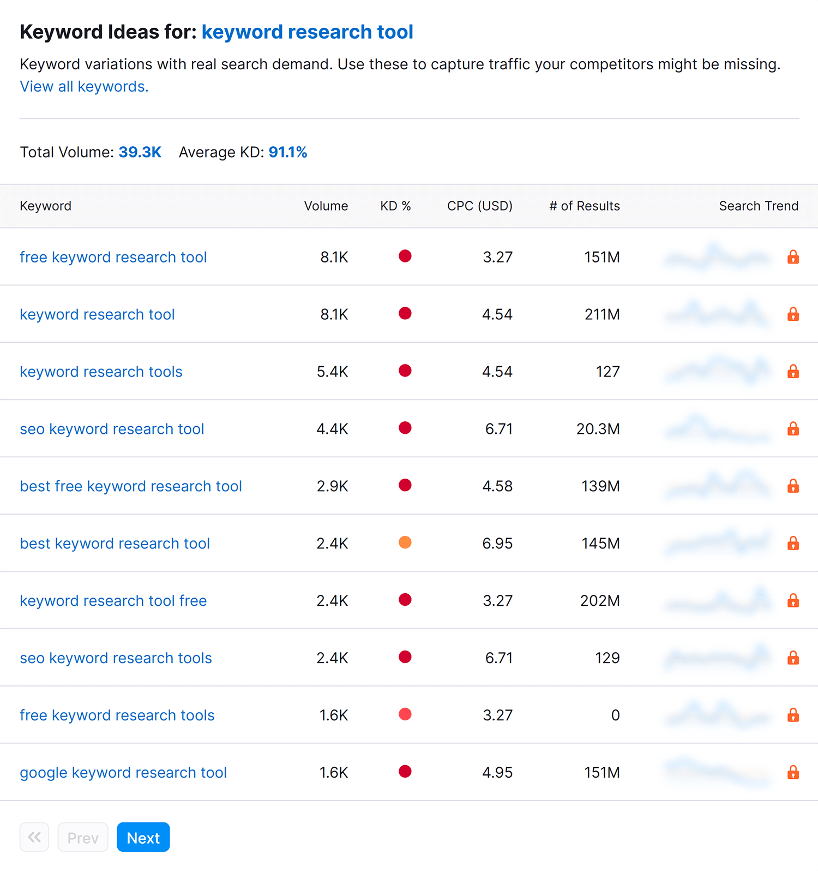Screen dimensions: 818x871
Task: Click the Search Trend column header
Action: (759, 206)
